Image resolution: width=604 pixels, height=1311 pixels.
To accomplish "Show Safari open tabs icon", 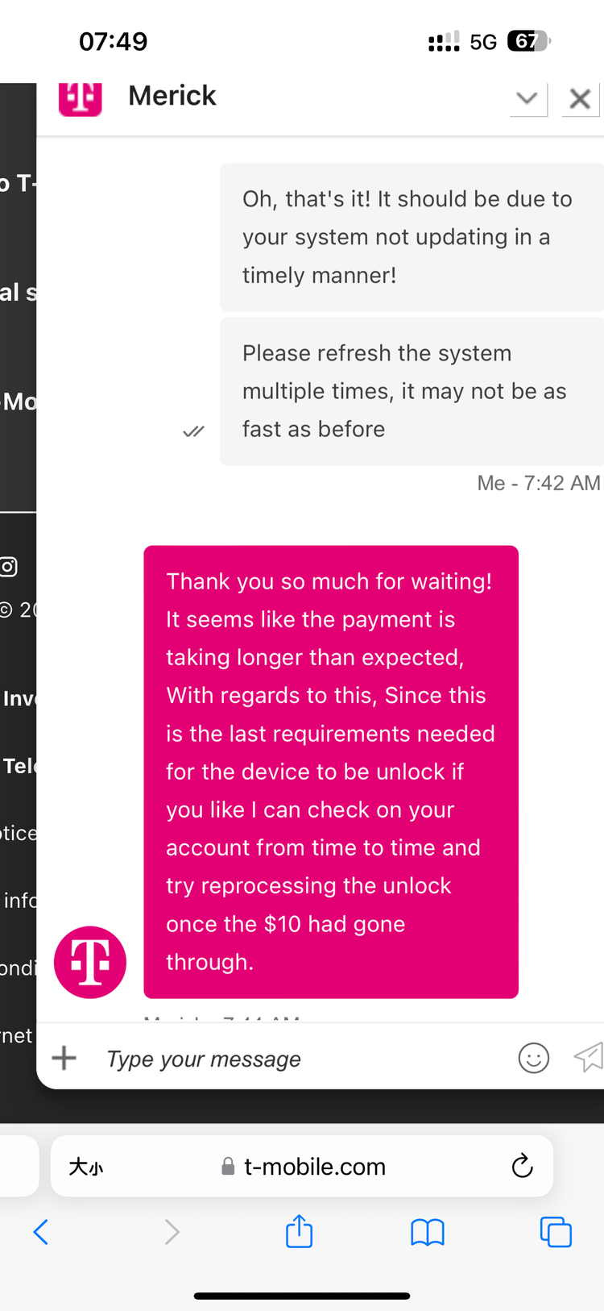I will [556, 1232].
